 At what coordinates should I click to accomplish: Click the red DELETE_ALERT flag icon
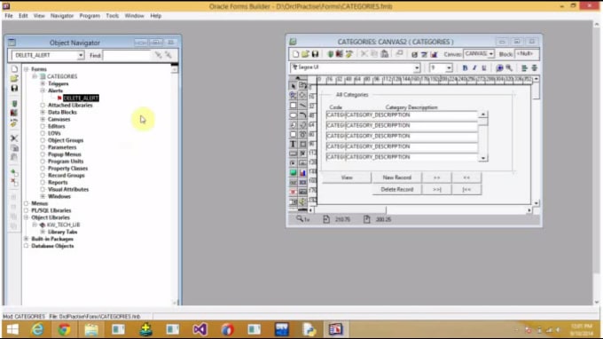[x=59, y=99]
